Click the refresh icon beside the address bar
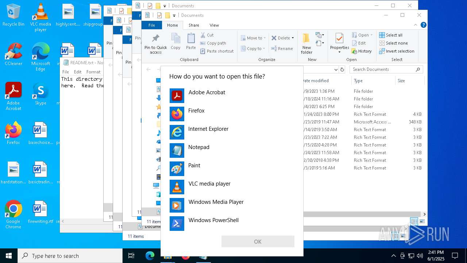This screenshot has height=263, width=467. pos(342,69)
